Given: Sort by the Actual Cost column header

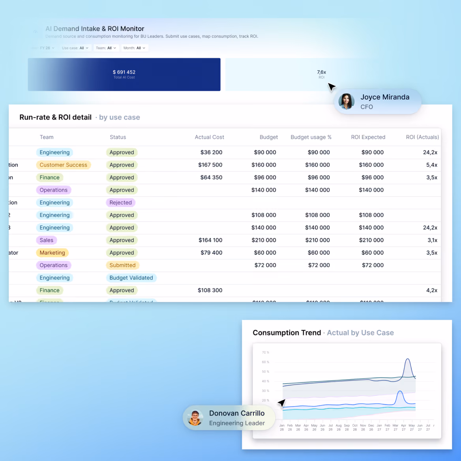Looking at the screenshot, I should coord(209,137).
